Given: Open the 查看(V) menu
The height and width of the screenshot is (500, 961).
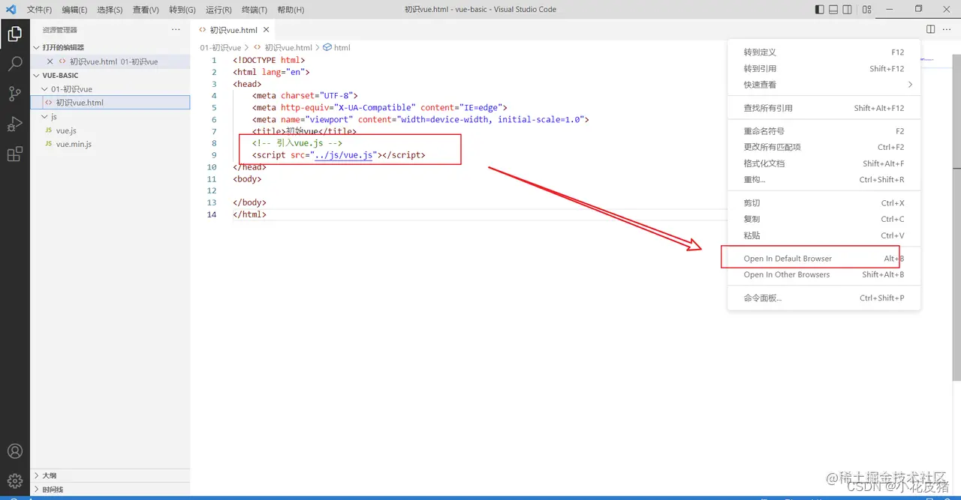Looking at the screenshot, I should click(146, 10).
